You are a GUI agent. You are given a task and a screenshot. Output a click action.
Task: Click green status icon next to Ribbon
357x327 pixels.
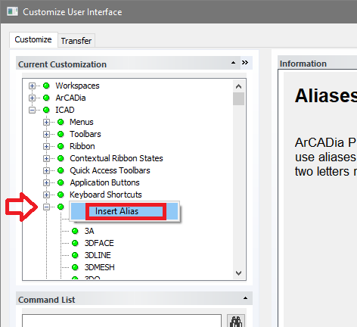pos(61,146)
